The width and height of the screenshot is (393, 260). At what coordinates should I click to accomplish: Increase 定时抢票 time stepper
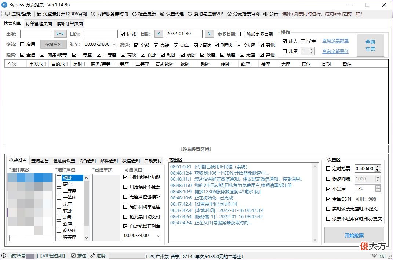pyautogui.click(x=378, y=167)
